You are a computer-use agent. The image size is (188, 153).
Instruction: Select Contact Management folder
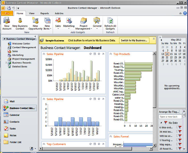(24, 47)
